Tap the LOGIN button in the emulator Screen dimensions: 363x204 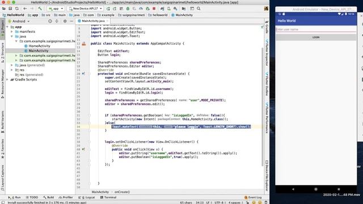click(316, 37)
